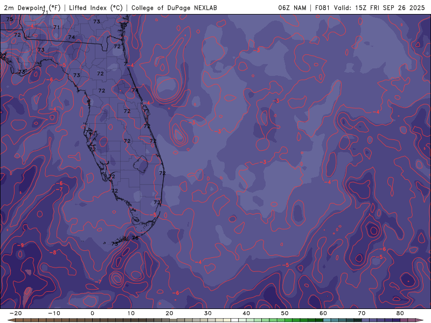The image size is (431, 323).
Task: Click the '-20' value on the color scale
Action: click(x=16, y=313)
